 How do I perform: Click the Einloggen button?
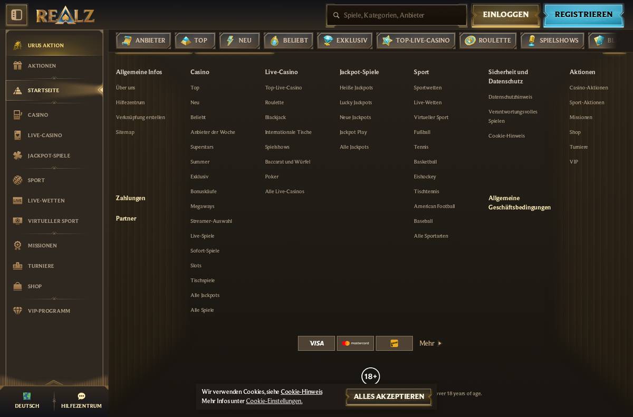tap(505, 15)
